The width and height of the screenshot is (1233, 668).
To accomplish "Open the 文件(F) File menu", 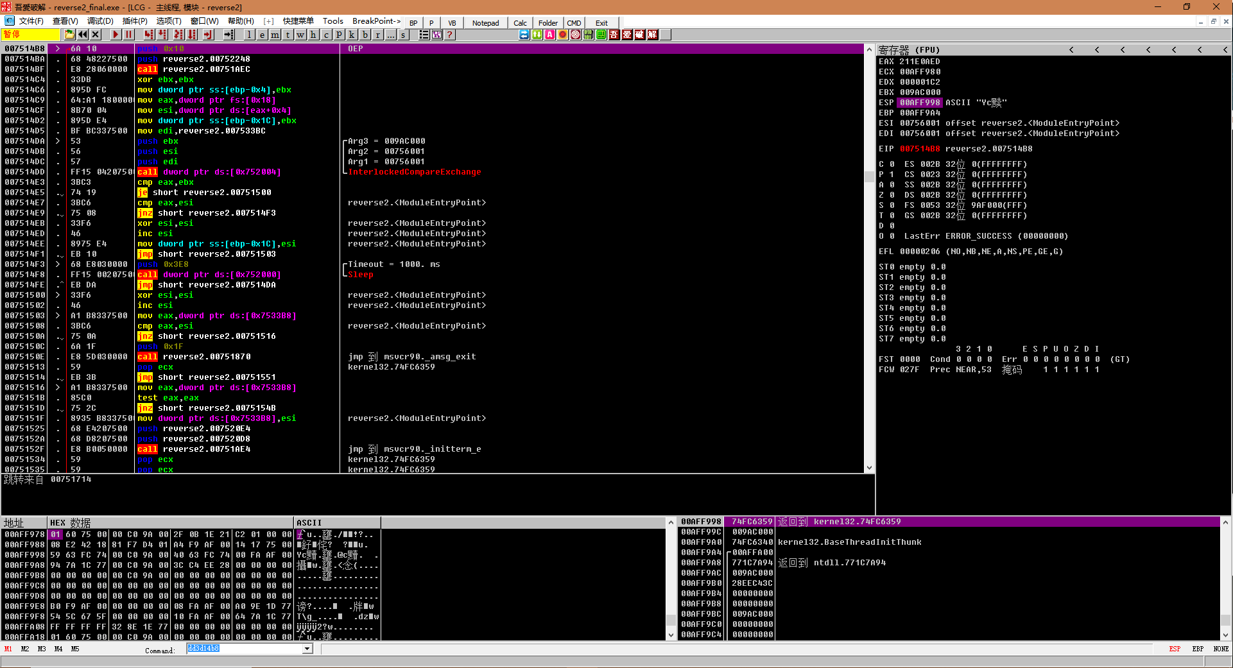I will tap(31, 21).
